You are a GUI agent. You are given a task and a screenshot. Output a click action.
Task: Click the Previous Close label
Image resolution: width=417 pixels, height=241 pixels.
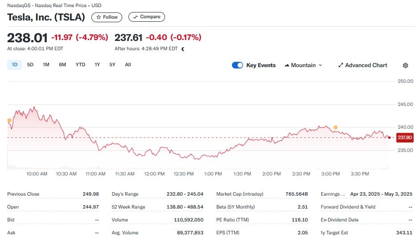point(23,194)
